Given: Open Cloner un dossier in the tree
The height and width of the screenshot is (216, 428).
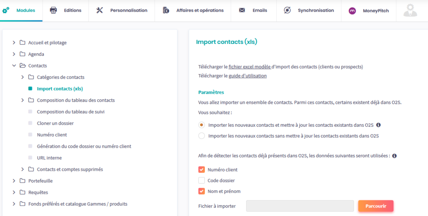Looking at the screenshot, I should point(55,123).
